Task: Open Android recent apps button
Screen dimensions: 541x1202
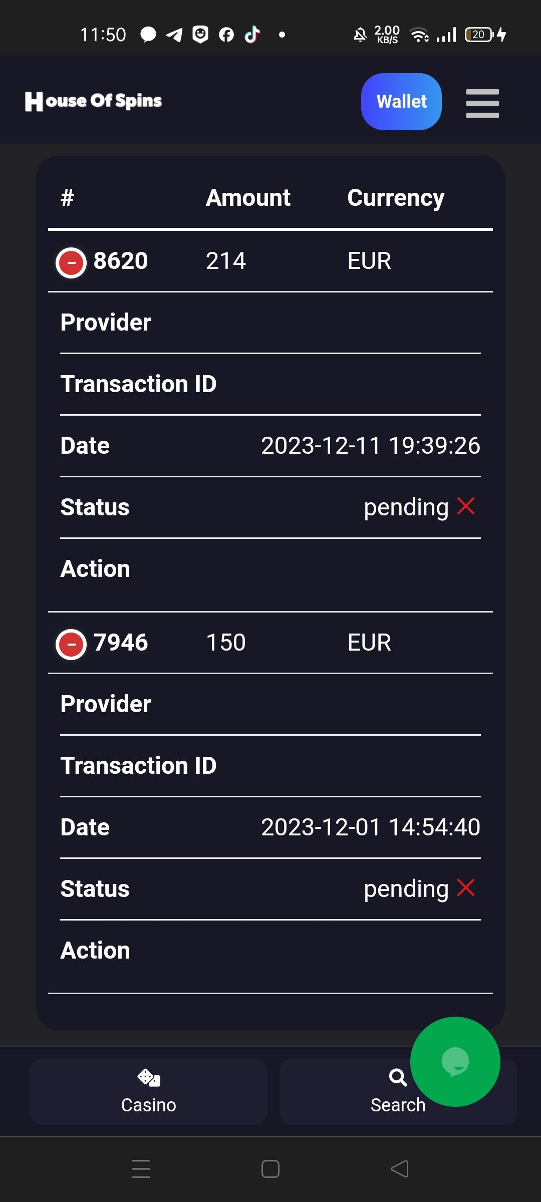Action: [141, 1169]
